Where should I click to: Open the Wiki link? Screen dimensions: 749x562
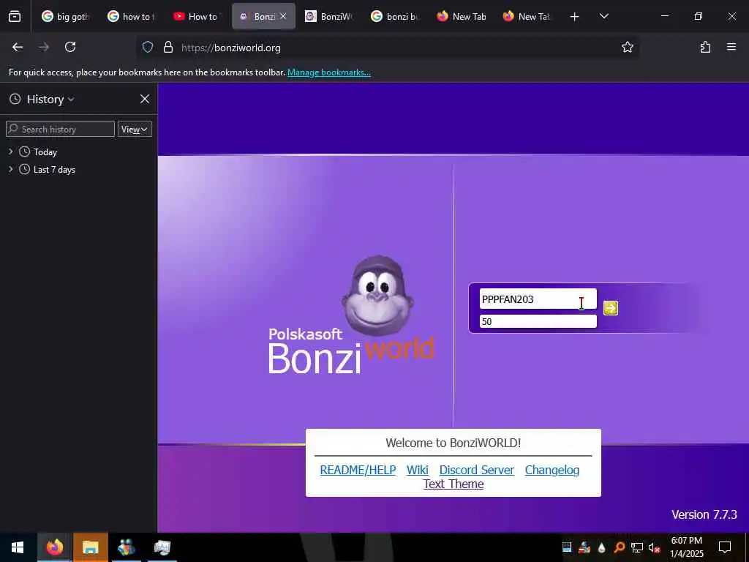418,470
